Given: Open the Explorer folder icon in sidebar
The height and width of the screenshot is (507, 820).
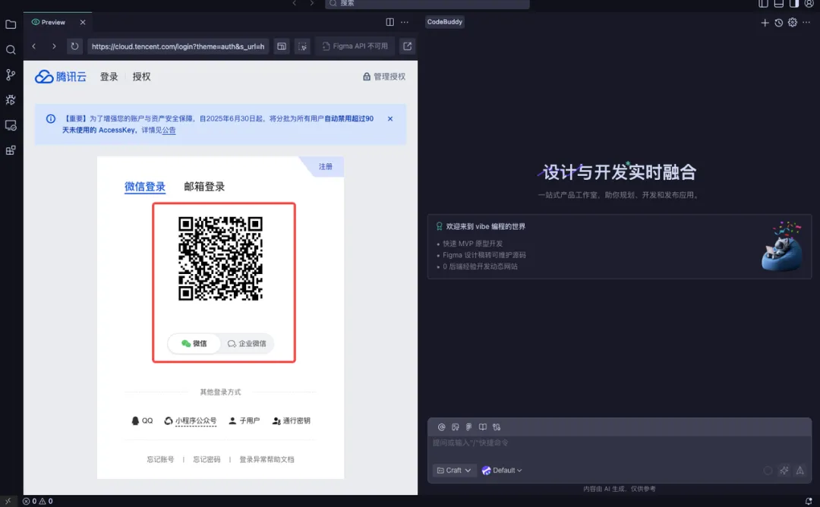Looking at the screenshot, I should tap(11, 24).
